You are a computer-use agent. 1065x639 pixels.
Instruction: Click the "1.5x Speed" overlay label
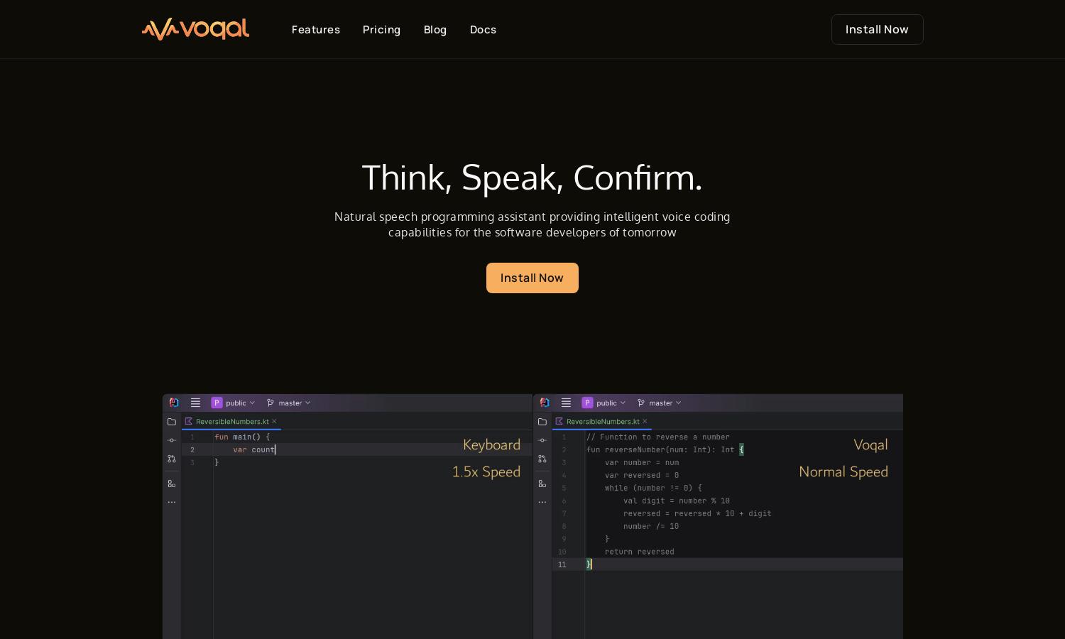(x=486, y=472)
